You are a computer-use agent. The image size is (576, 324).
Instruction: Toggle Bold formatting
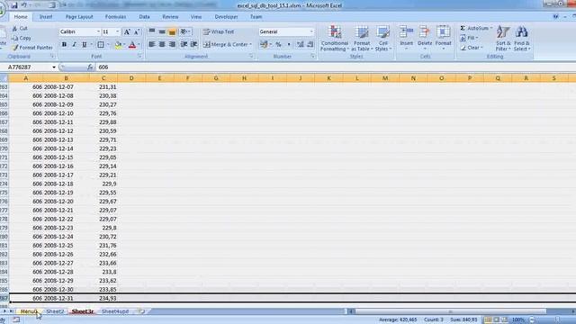click(64, 44)
